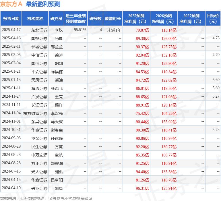Click the analyst name 张晓飞
221x201 pixels.
click(x=57, y=88)
